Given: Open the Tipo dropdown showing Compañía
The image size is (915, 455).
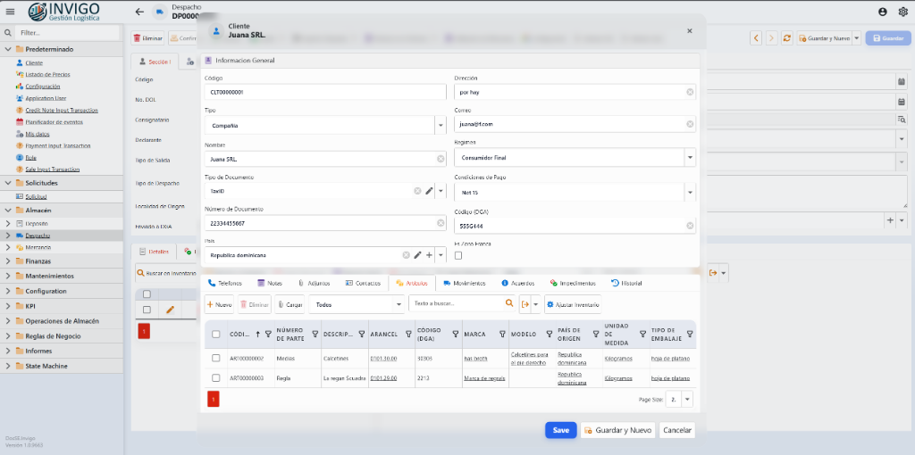Looking at the screenshot, I should [441, 125].
